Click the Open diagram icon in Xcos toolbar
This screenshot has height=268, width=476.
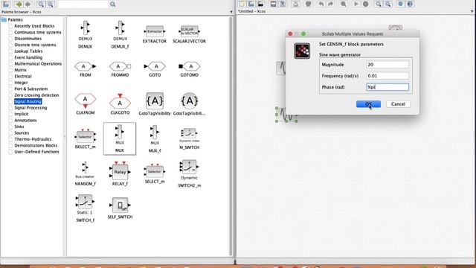click(x=251, y=4)
